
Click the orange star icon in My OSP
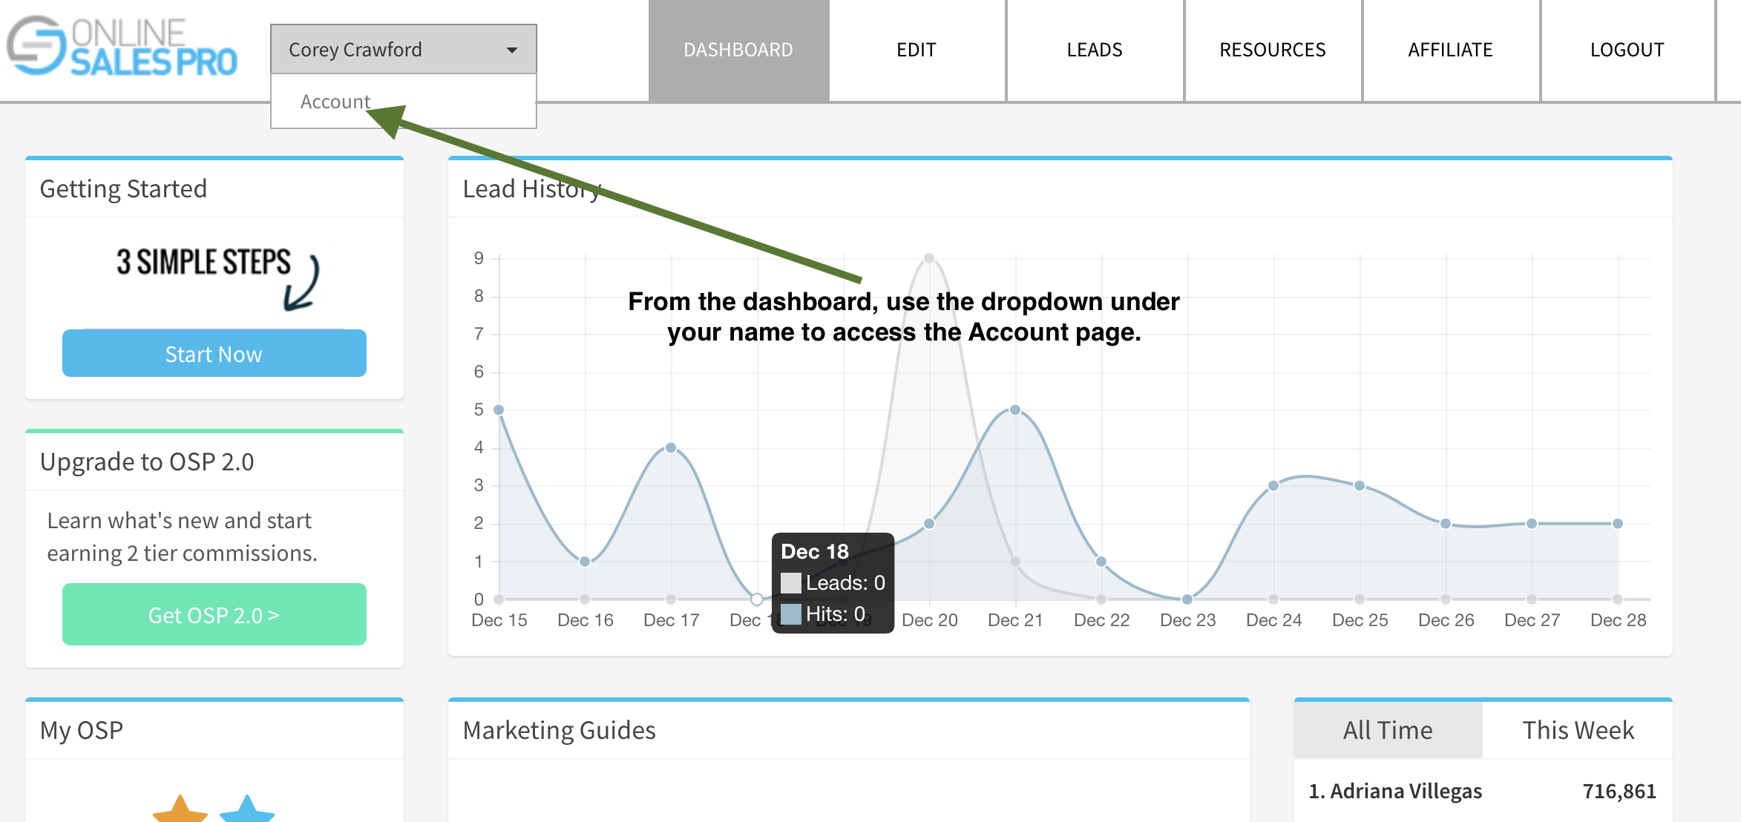[x=180, y=809]
